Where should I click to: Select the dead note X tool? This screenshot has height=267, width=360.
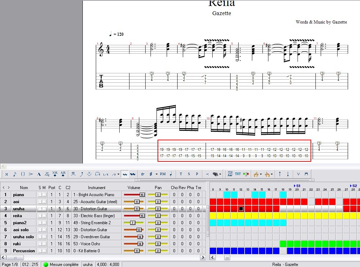point(7,174)
